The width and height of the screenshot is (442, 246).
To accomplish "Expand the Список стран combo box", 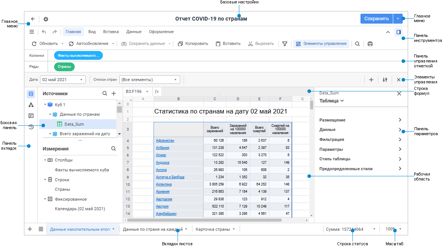I will [149, 80].
